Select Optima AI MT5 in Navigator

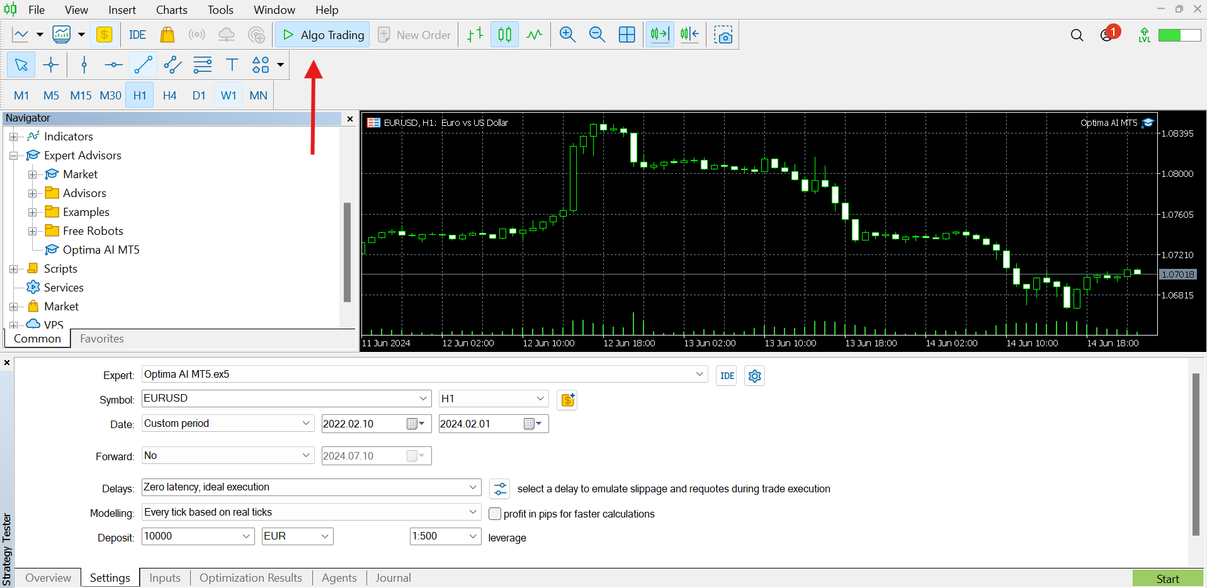coord(101,250)
